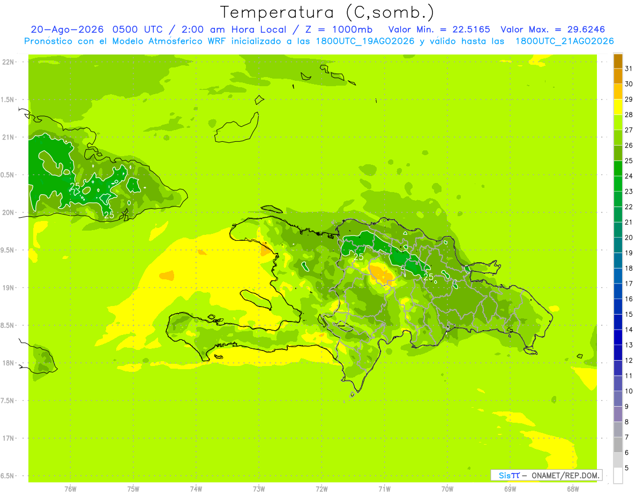Click the '70W' longitude axis label

coord(447,489)
